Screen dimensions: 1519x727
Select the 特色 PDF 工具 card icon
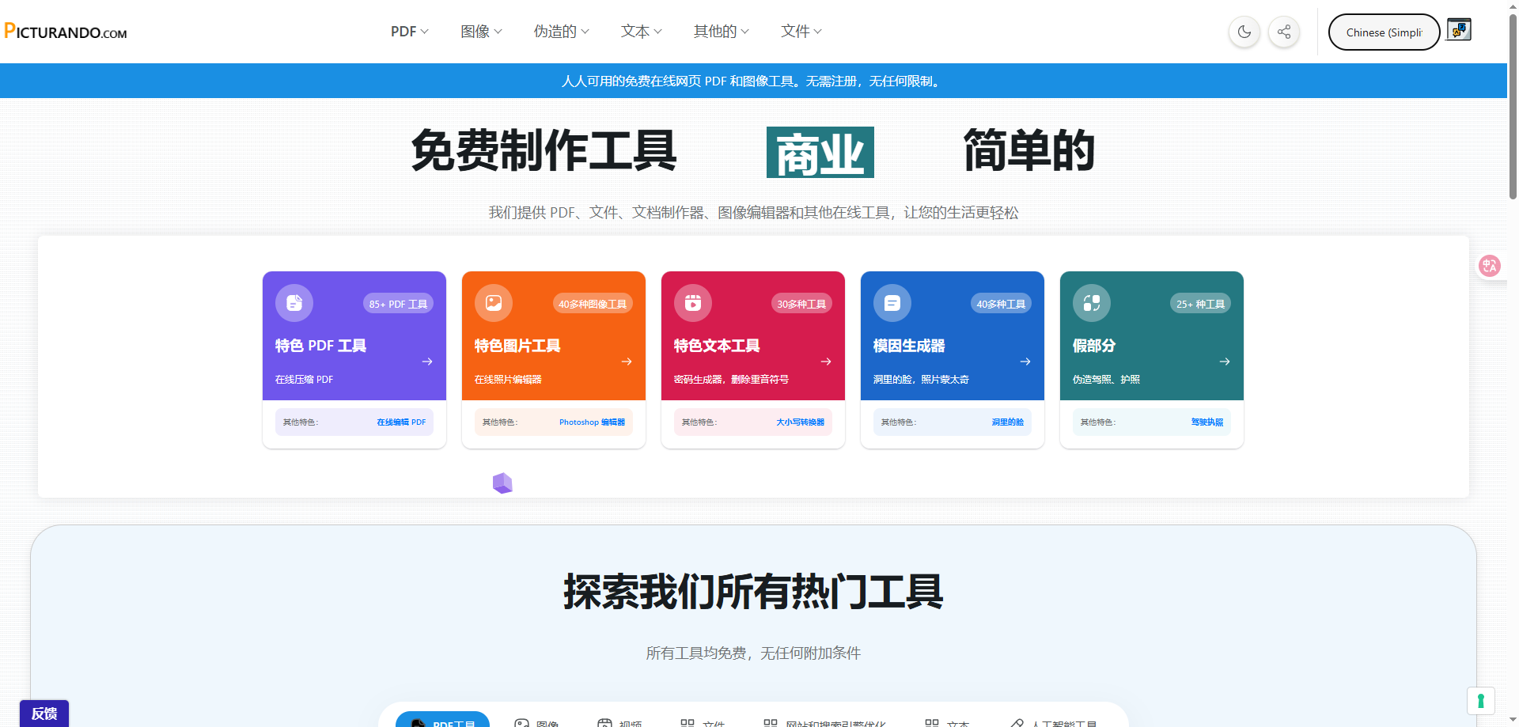pos(294,302)
